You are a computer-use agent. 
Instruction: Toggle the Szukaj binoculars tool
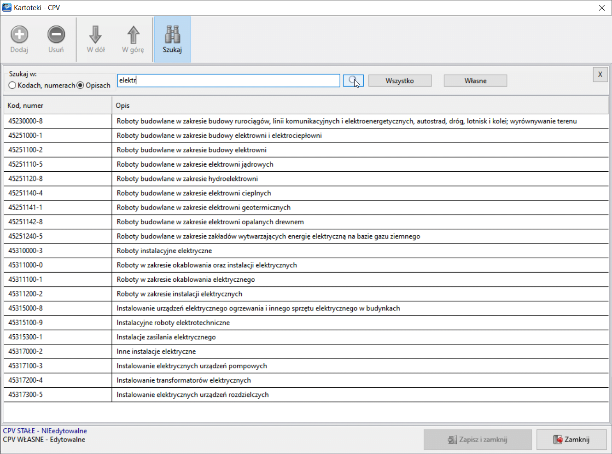click(x=172, y=40)
